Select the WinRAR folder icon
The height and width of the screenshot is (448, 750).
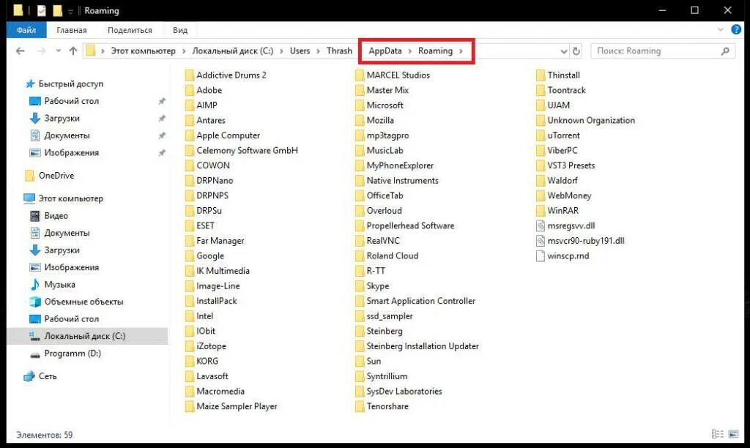(541, 211)
